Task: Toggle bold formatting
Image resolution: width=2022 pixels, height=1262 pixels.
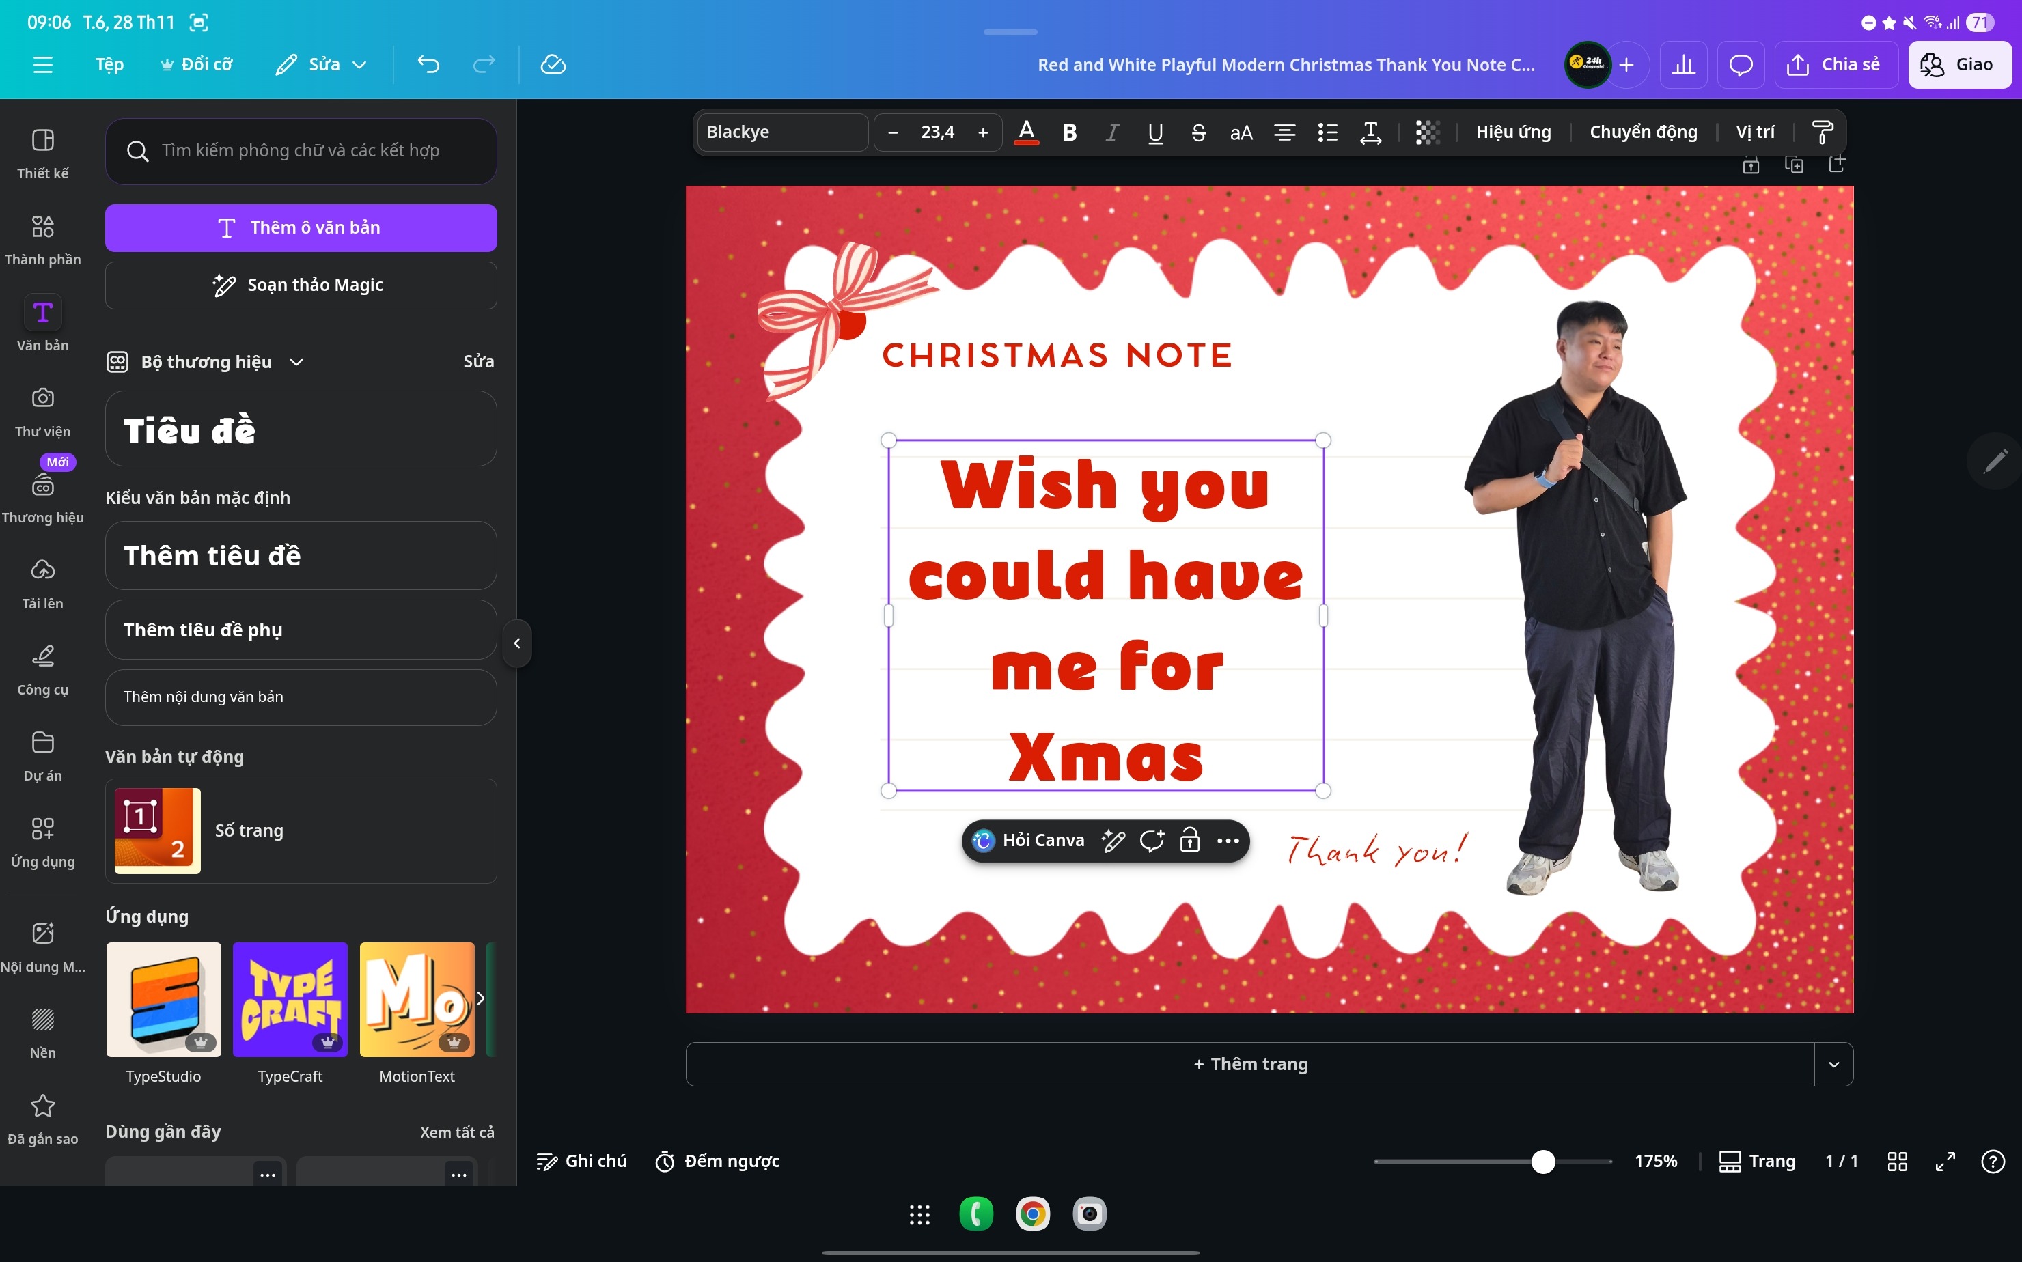Action: pos(1070,132)
